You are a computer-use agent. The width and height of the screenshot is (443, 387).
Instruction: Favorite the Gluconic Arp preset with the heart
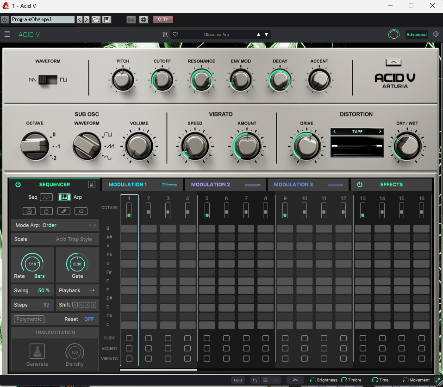175,34
